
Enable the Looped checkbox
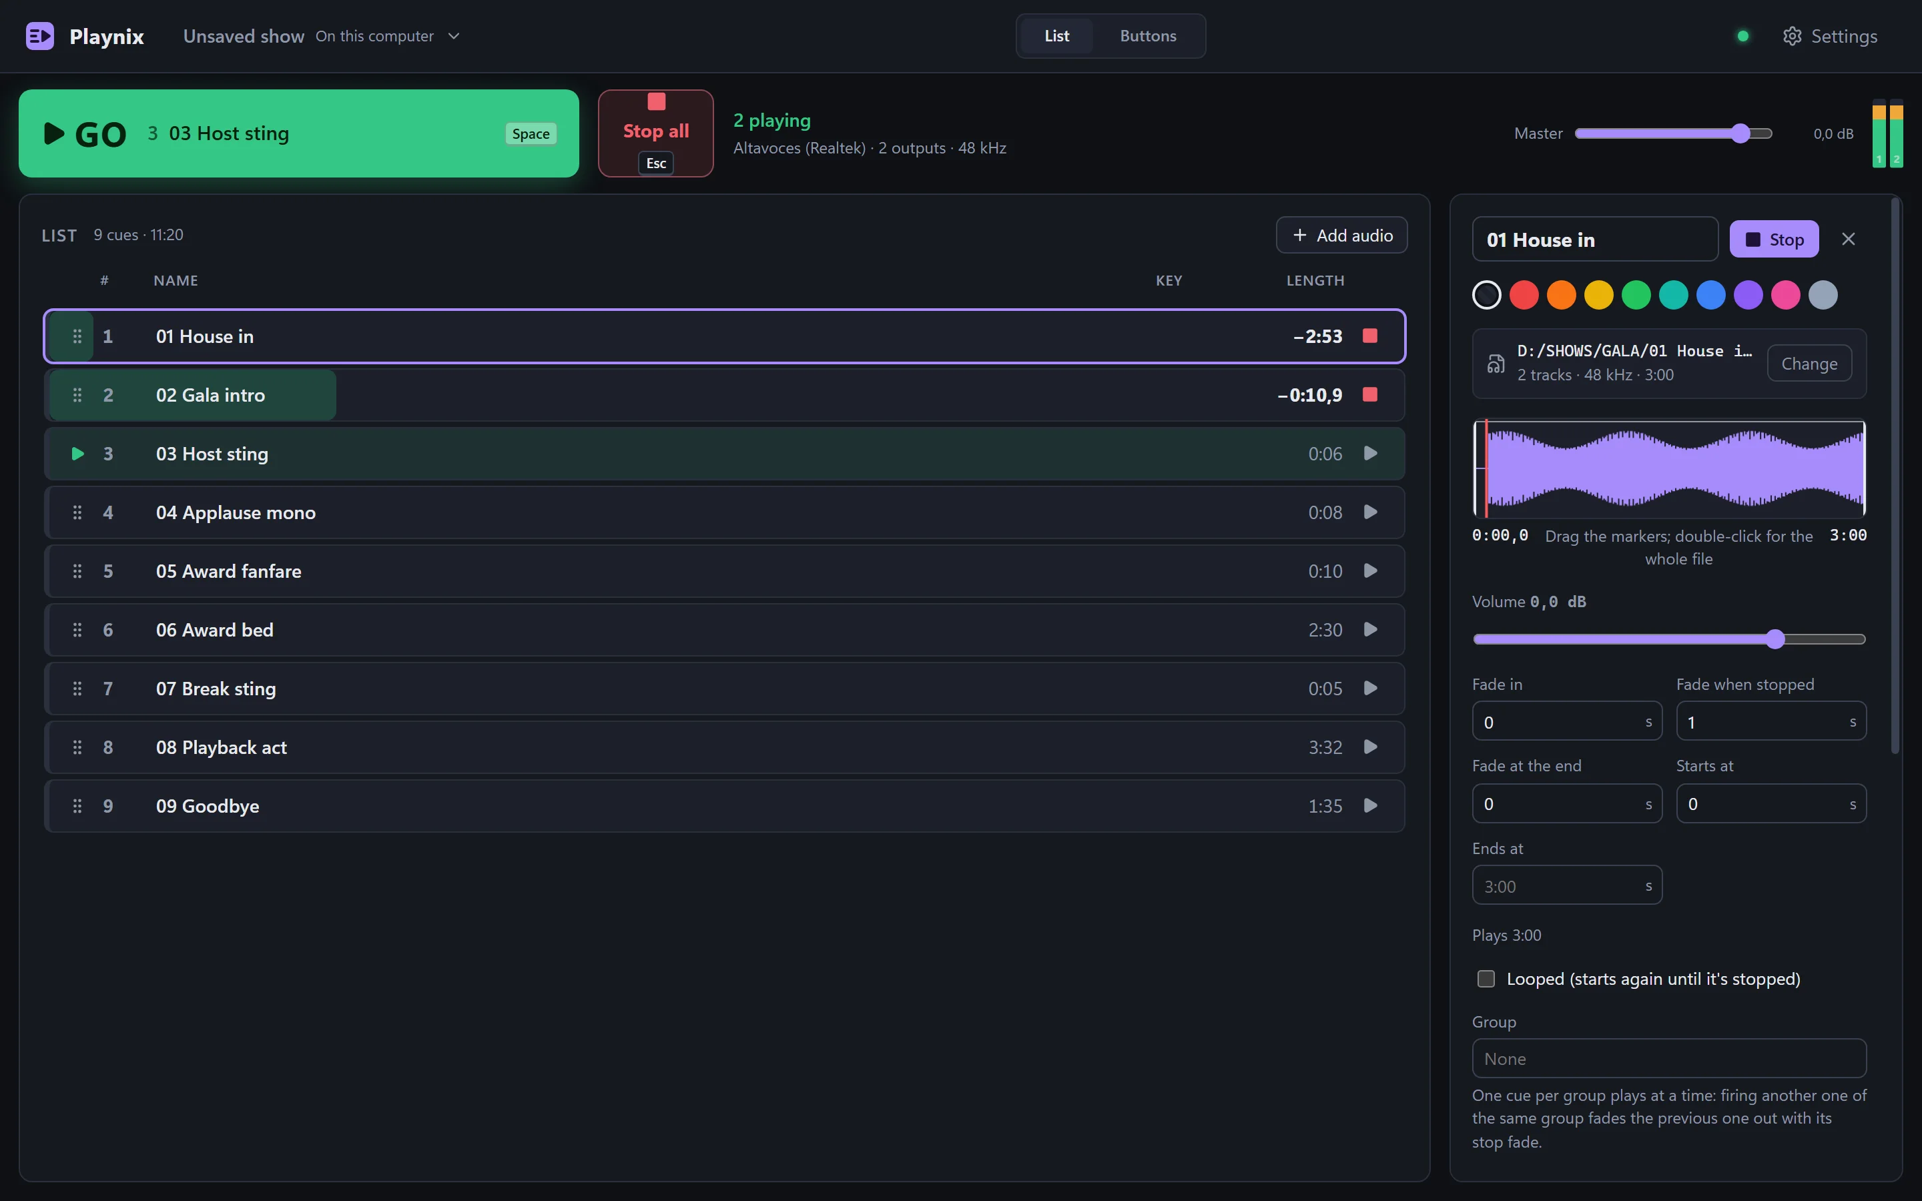click(x=1485, y=979)
